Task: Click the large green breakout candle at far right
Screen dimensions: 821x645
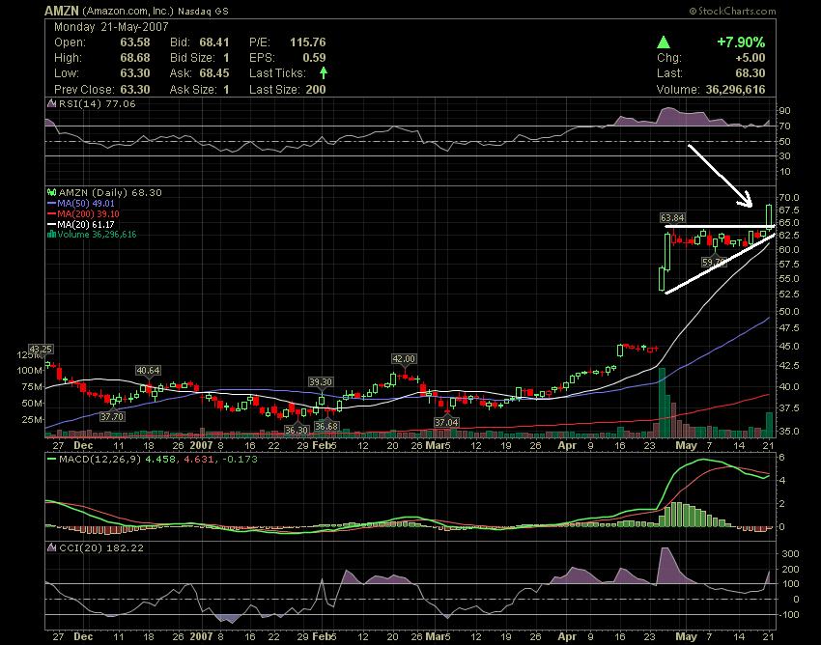Action: [x=769, y=216]
